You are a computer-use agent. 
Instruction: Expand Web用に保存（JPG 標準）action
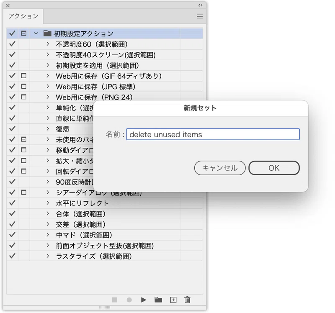coord(48,87)
